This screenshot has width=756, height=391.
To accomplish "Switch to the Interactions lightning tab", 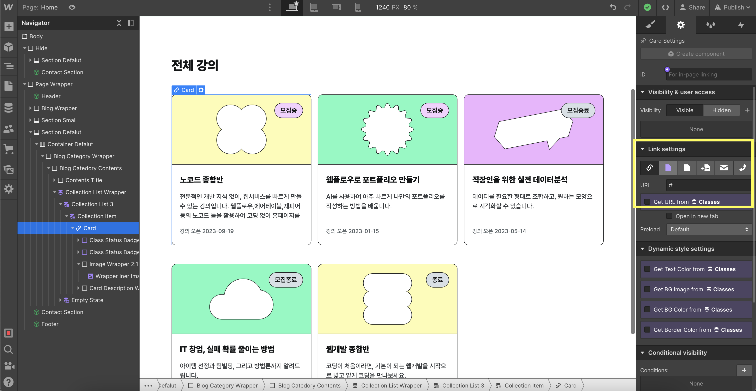I will click(x=741, y=25).
